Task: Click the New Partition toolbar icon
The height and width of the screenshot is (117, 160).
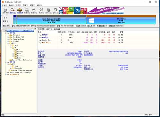Action: tap(34, 11)
